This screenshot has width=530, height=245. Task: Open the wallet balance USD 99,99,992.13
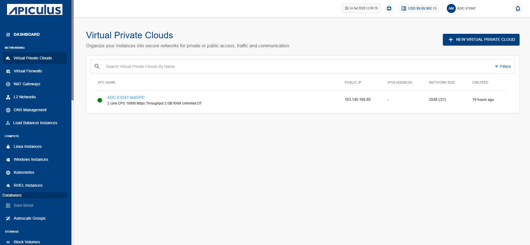point(419,8)
